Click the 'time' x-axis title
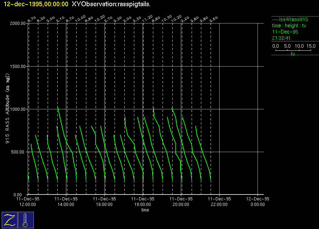Screen dimensions: 319x229 click(145, 210)
